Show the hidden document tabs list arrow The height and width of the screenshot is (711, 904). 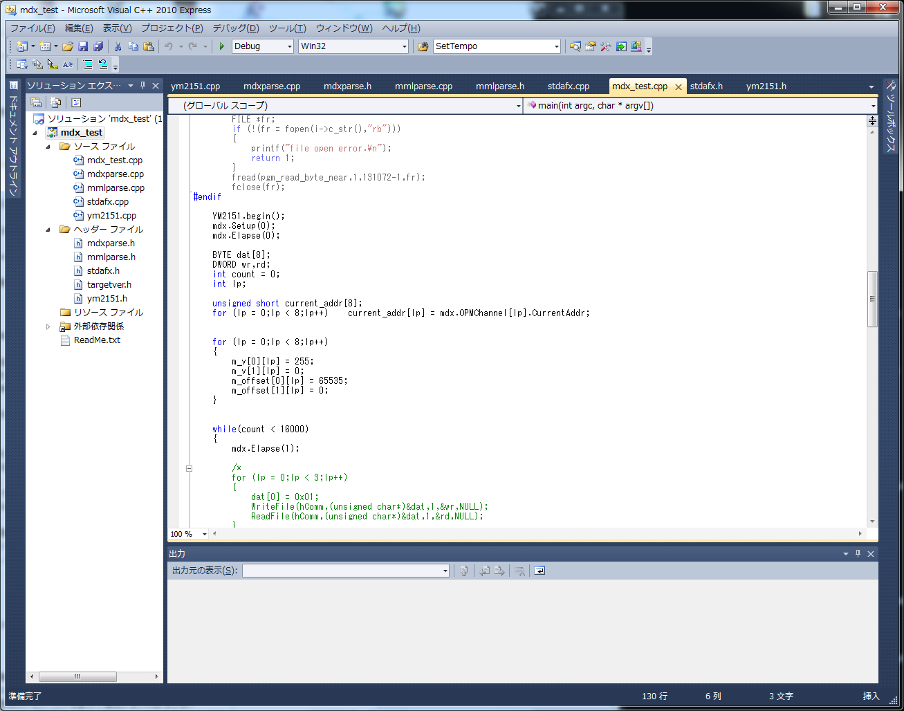(871, 87)
